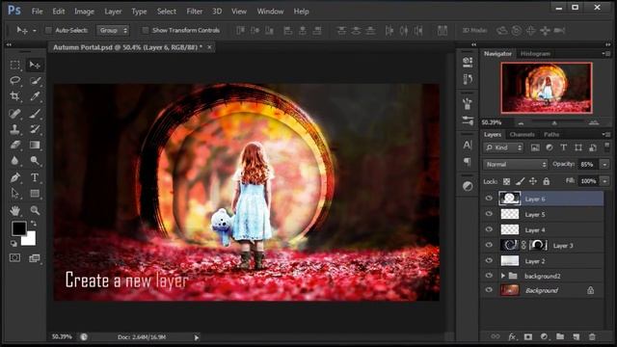This screenshot has height=347, width=617.
Task: Click the Add layer style fx icon
Action: tap(512, 336)
